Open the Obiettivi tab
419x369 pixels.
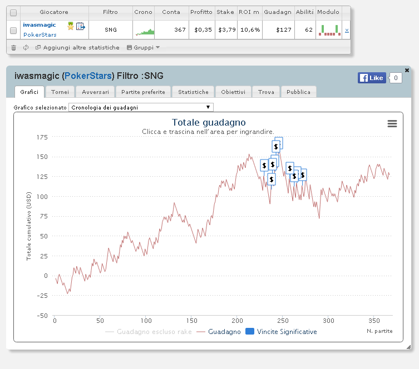pyautogui.click(x=233, y=92)
